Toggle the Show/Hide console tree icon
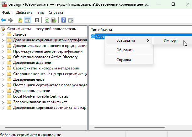The width and height of the screenshot is (192, 137). [27, 20]
